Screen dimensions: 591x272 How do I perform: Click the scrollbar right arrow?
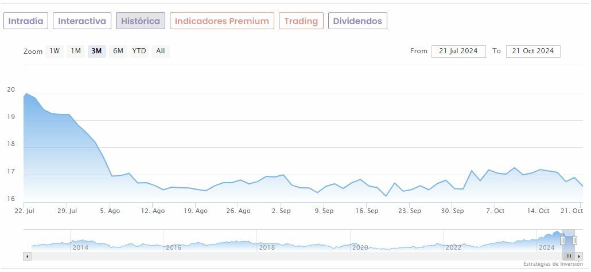[x=579, y=256]
